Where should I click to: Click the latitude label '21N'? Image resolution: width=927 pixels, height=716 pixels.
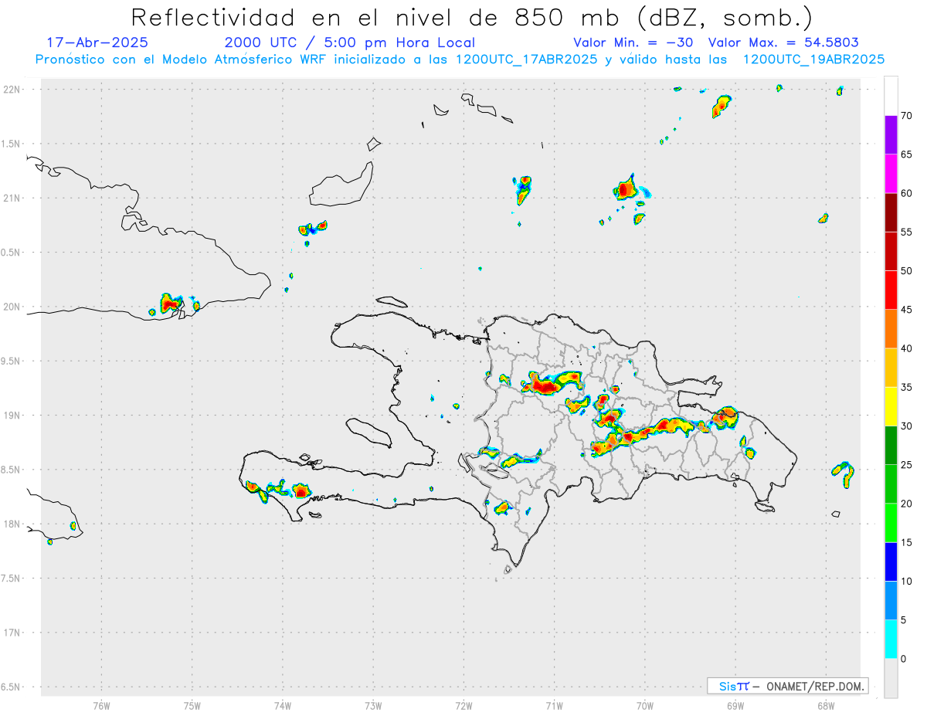[12, 199]
